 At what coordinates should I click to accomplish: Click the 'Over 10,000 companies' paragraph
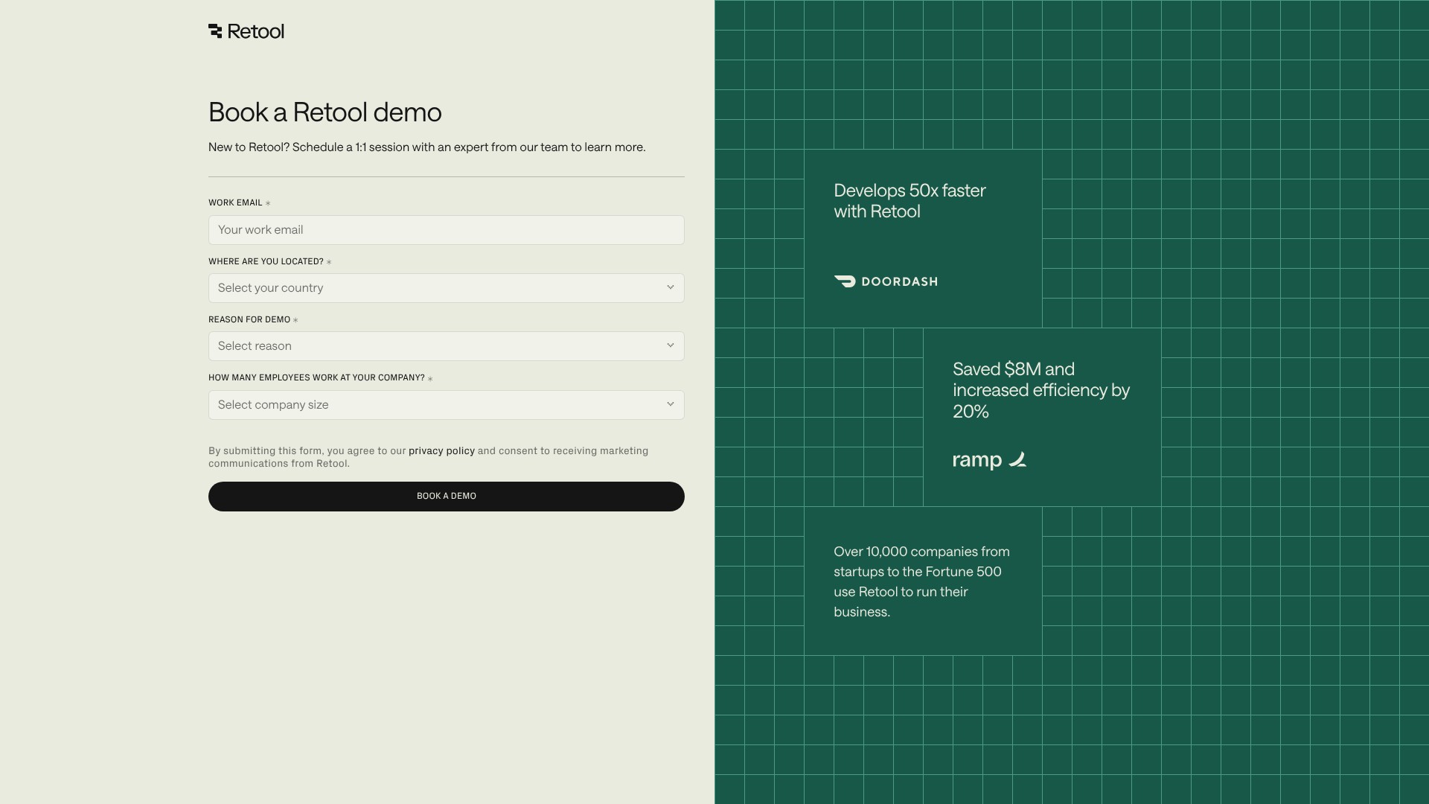921,582
